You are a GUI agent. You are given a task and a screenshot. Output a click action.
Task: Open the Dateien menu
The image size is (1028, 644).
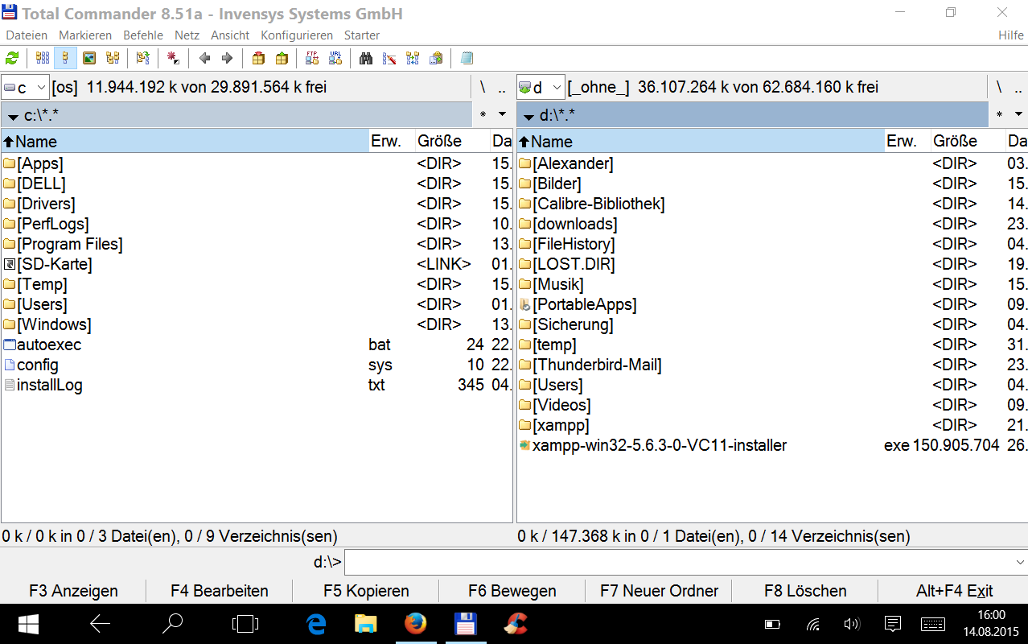pos(27,35)
